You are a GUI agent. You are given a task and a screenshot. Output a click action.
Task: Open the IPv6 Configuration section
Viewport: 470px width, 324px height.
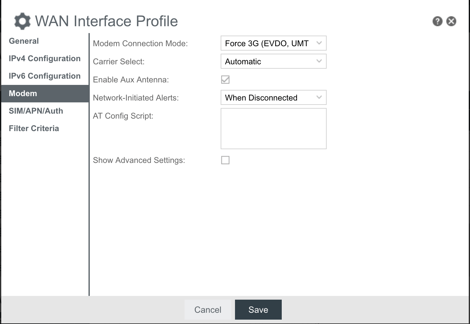45,76
